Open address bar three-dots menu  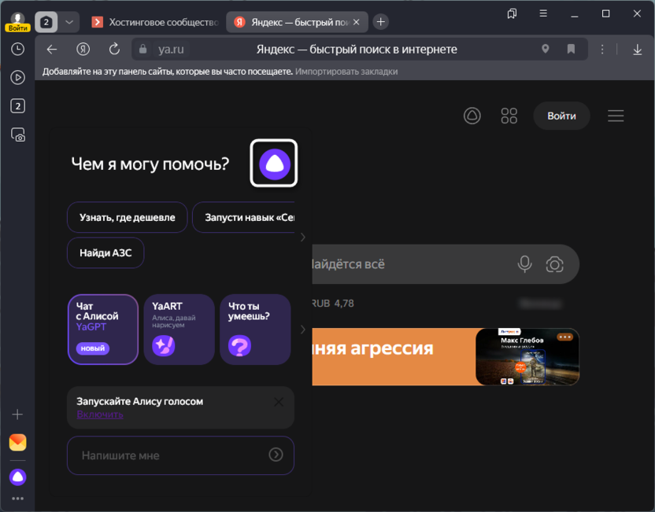(x=602, y=50)
